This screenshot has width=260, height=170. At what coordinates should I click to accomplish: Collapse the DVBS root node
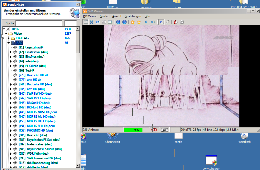point(4,29)
